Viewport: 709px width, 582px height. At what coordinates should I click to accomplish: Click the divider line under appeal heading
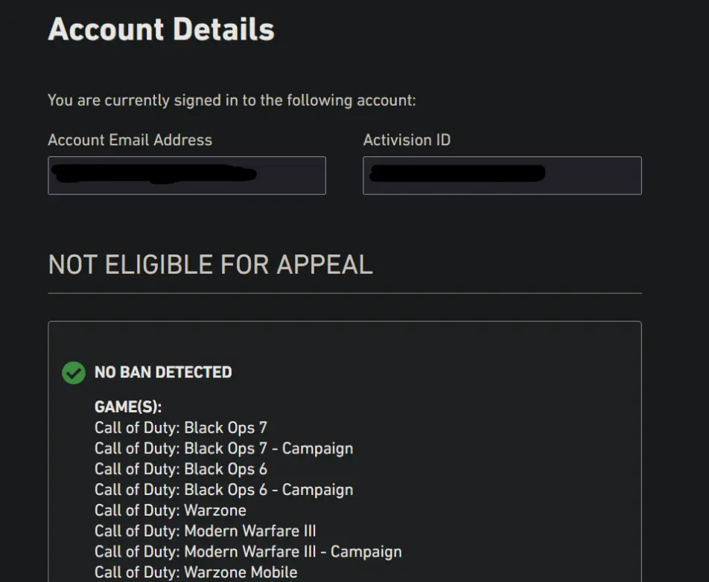point(344,293)
